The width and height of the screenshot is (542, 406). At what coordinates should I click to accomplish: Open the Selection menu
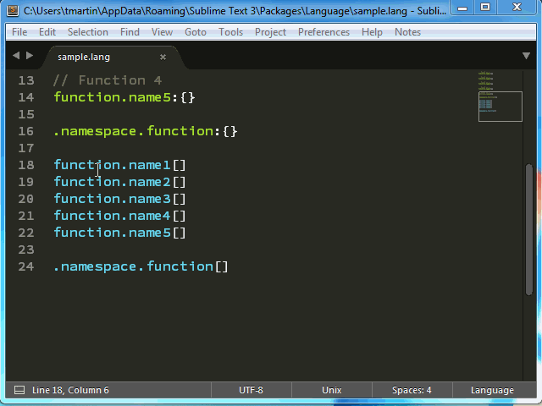tap(88, 32)
